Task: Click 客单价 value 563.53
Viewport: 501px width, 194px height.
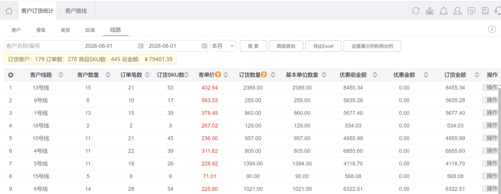Action: [x=210, y=100]
